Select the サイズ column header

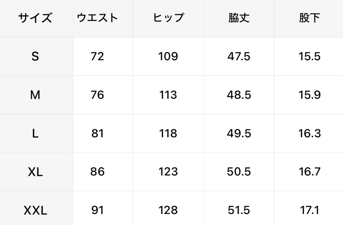(35, 18)
